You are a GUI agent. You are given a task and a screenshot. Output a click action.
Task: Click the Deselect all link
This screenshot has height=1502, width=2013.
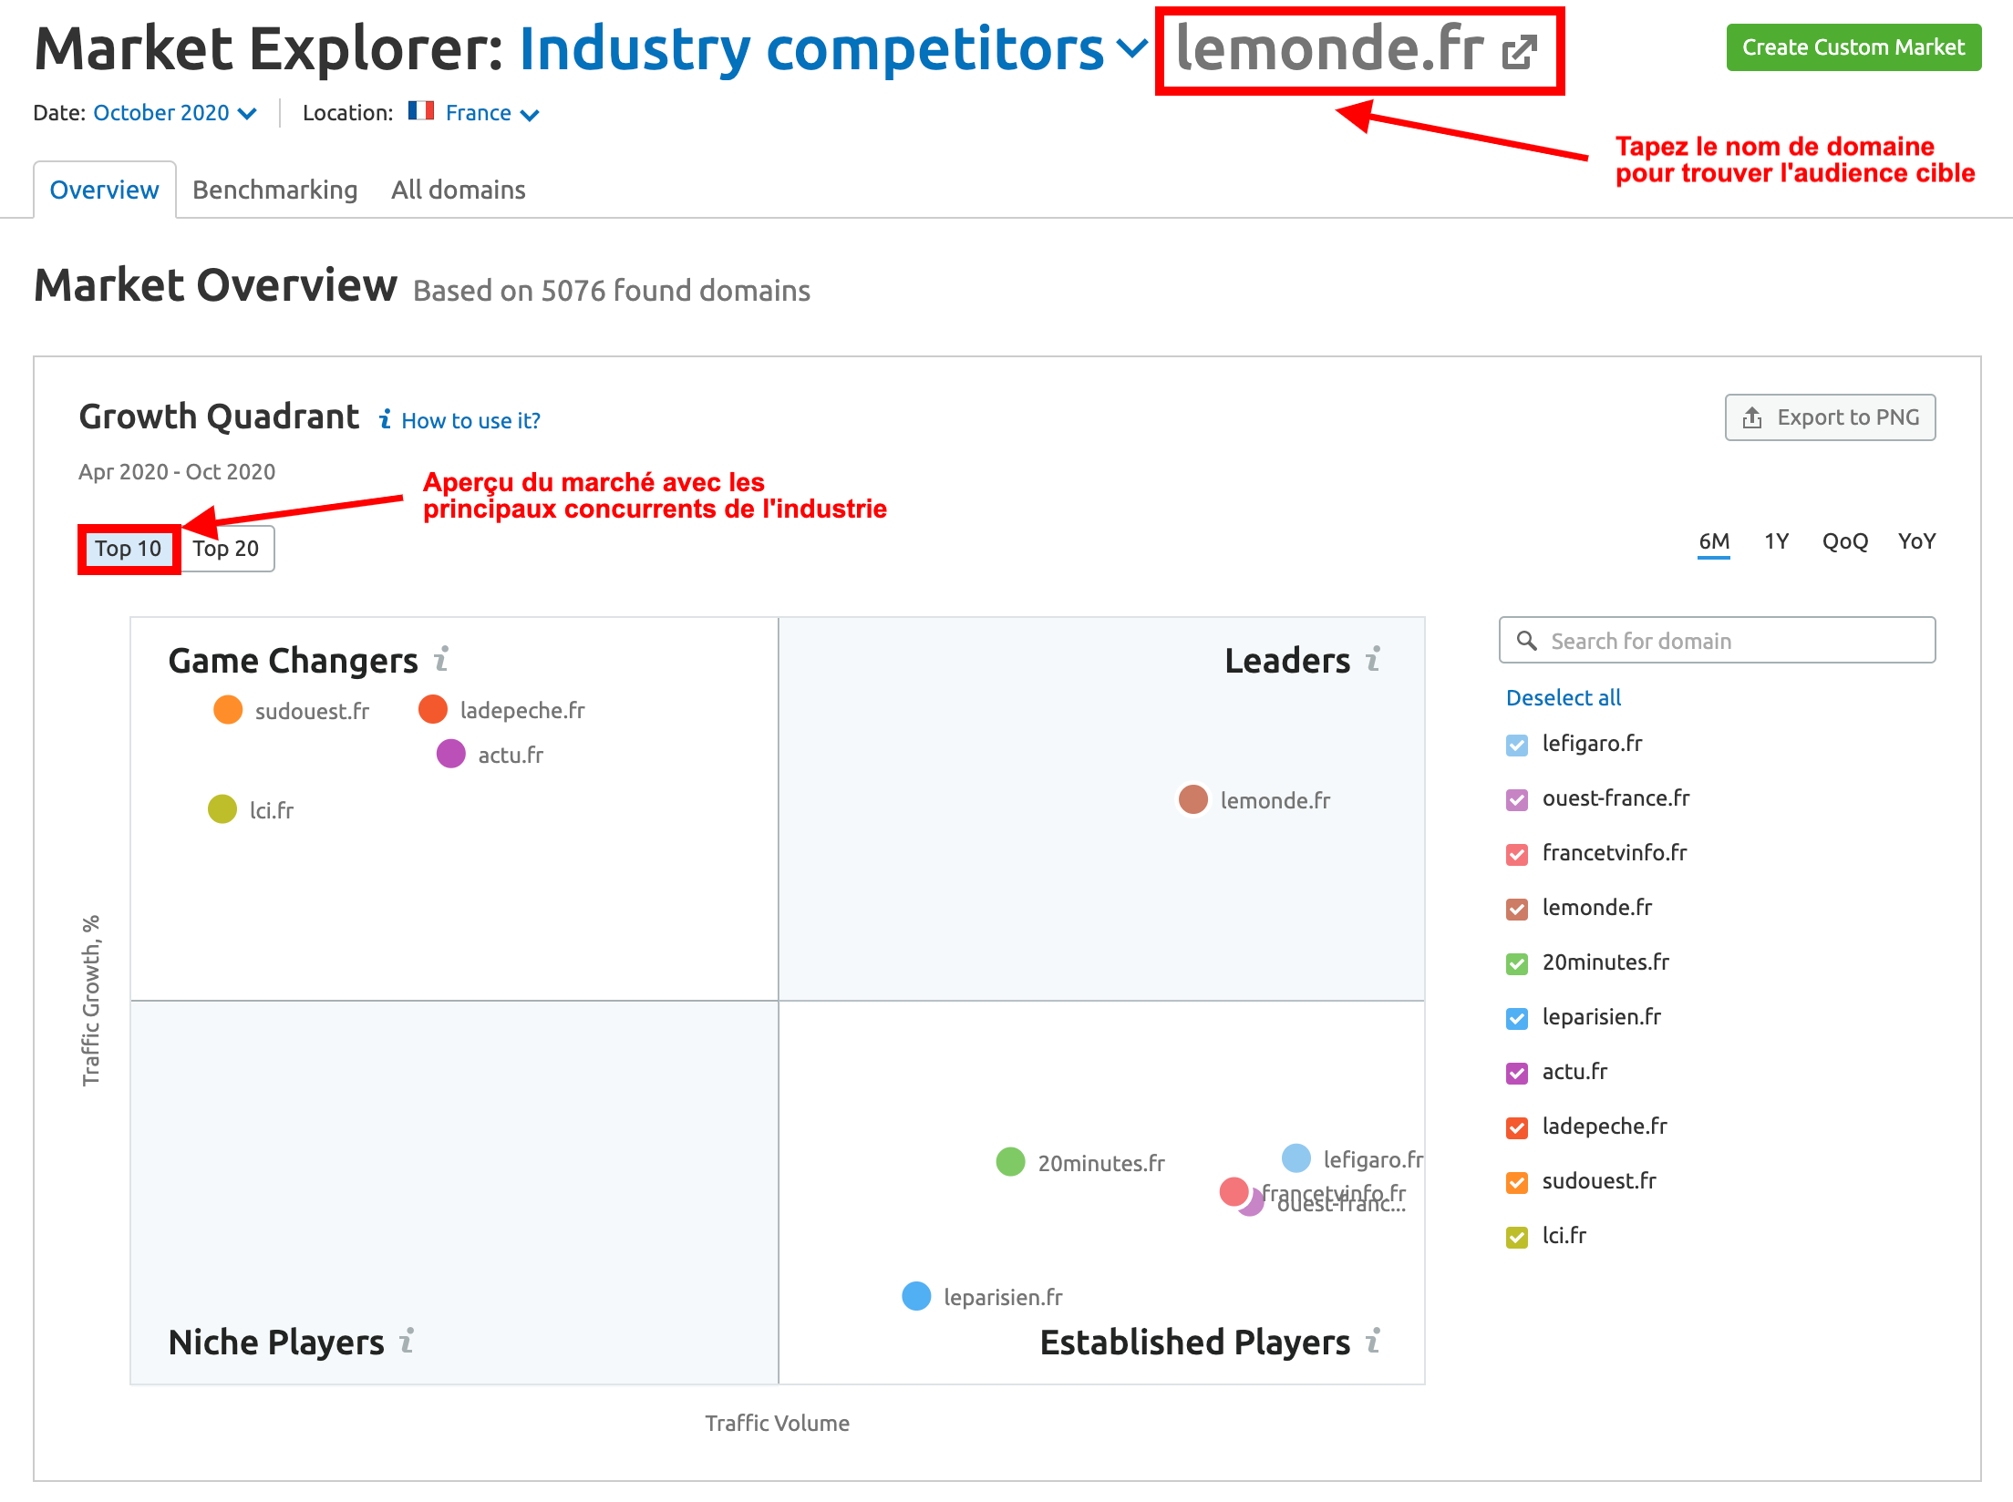coord(1563,698)
